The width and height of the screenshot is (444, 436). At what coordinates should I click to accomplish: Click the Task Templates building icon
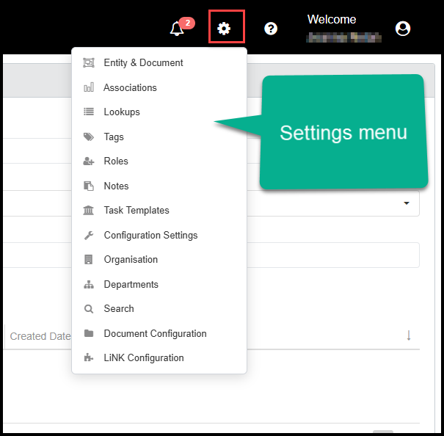click(x=89, y=211)
